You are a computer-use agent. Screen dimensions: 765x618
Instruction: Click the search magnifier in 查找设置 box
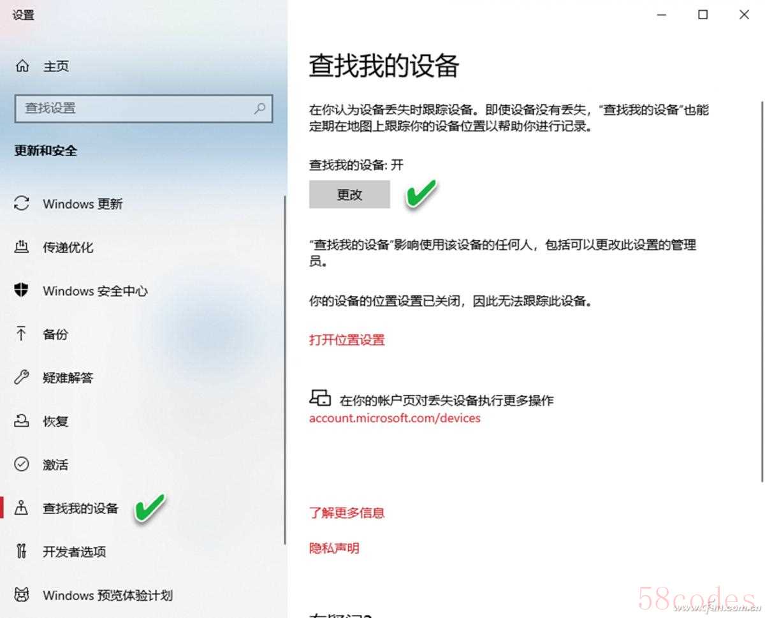[x=259, y=108]
